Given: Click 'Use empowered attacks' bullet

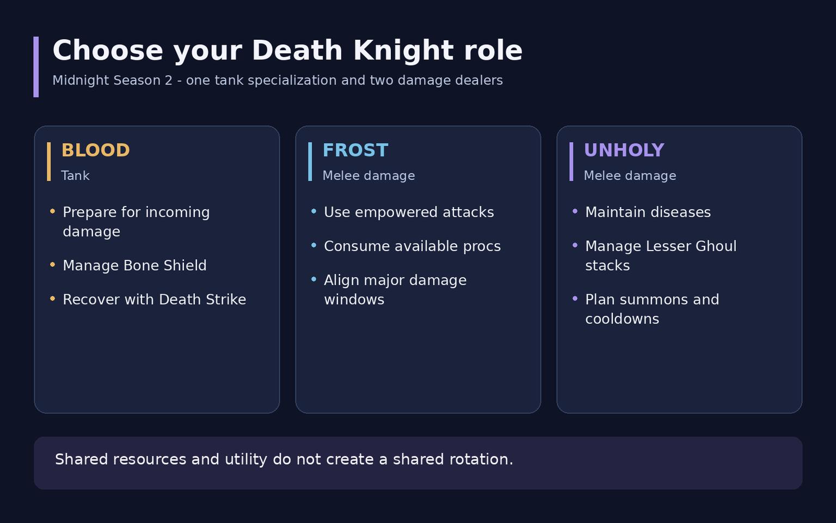Looking at the screenshot, I should click(x=409, y=212).
